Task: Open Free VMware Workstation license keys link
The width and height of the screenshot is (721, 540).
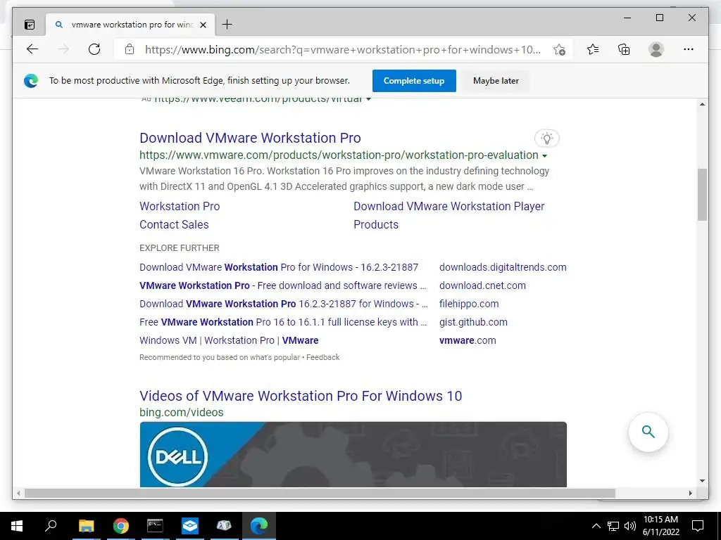Action: [x=283, y=322]
